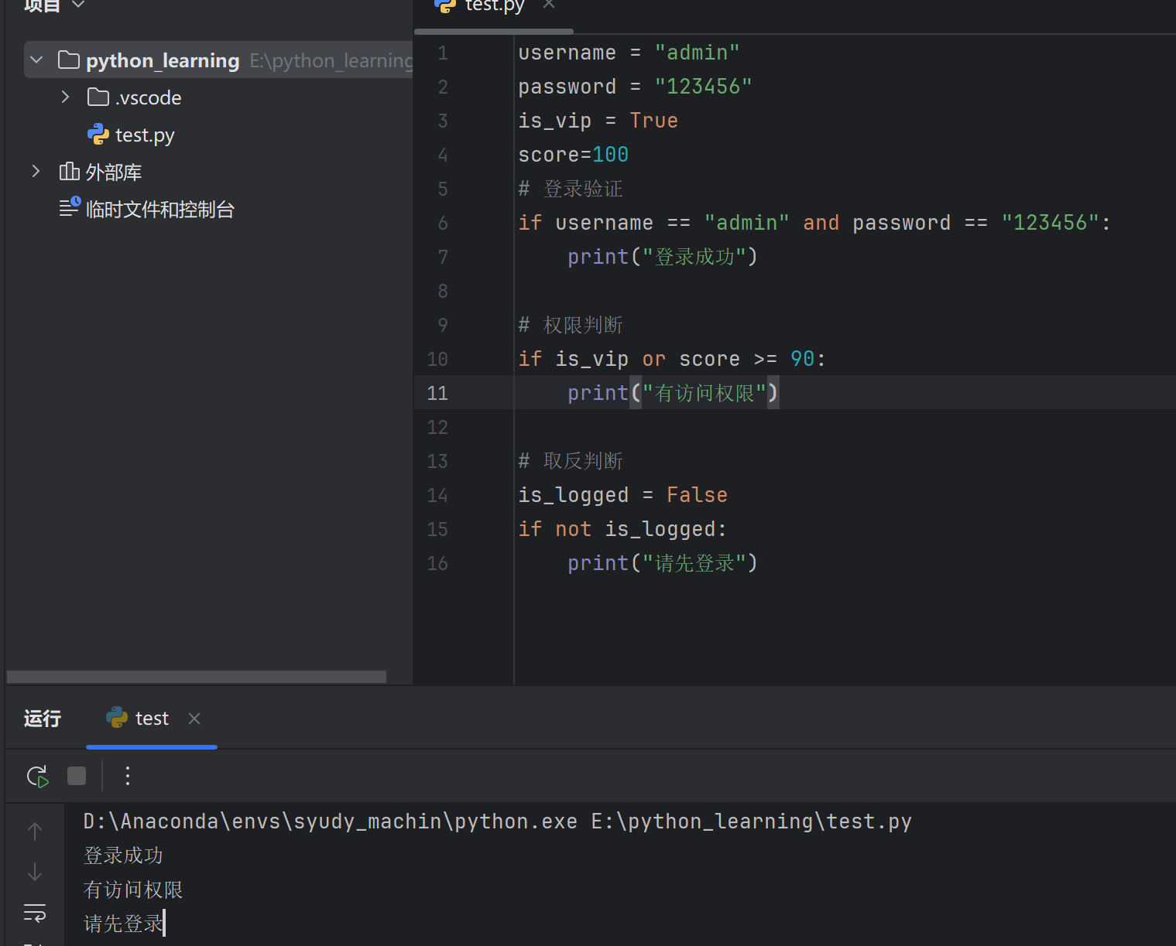Expand the .vscode folder

coord(66,97)
